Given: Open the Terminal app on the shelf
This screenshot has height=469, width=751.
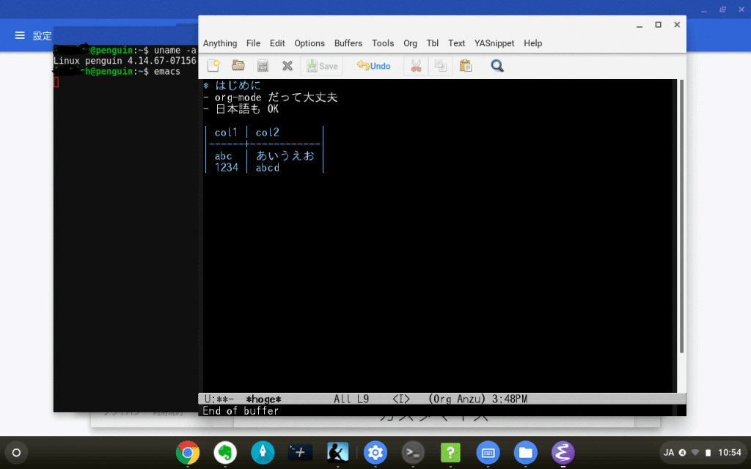Looking at the screenshot, I should pos(413,452).
